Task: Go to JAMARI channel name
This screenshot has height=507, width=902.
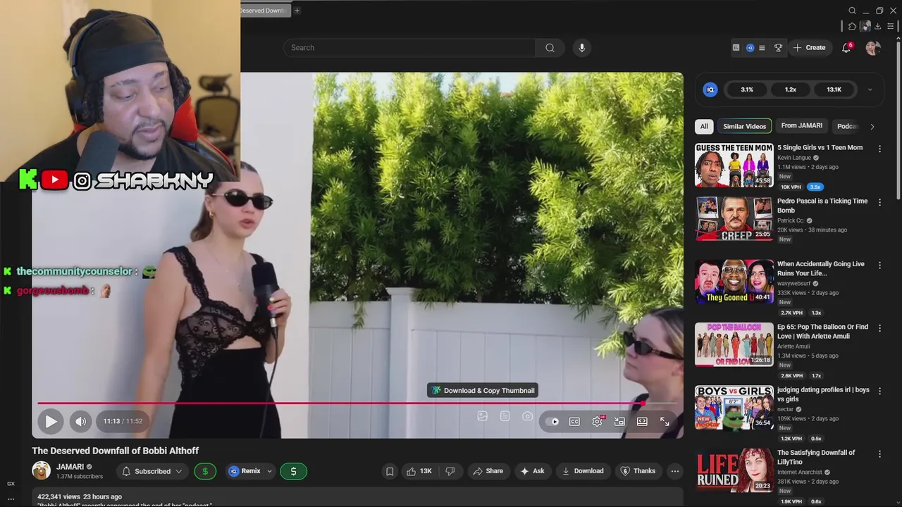Action: [x=70, y=467]
